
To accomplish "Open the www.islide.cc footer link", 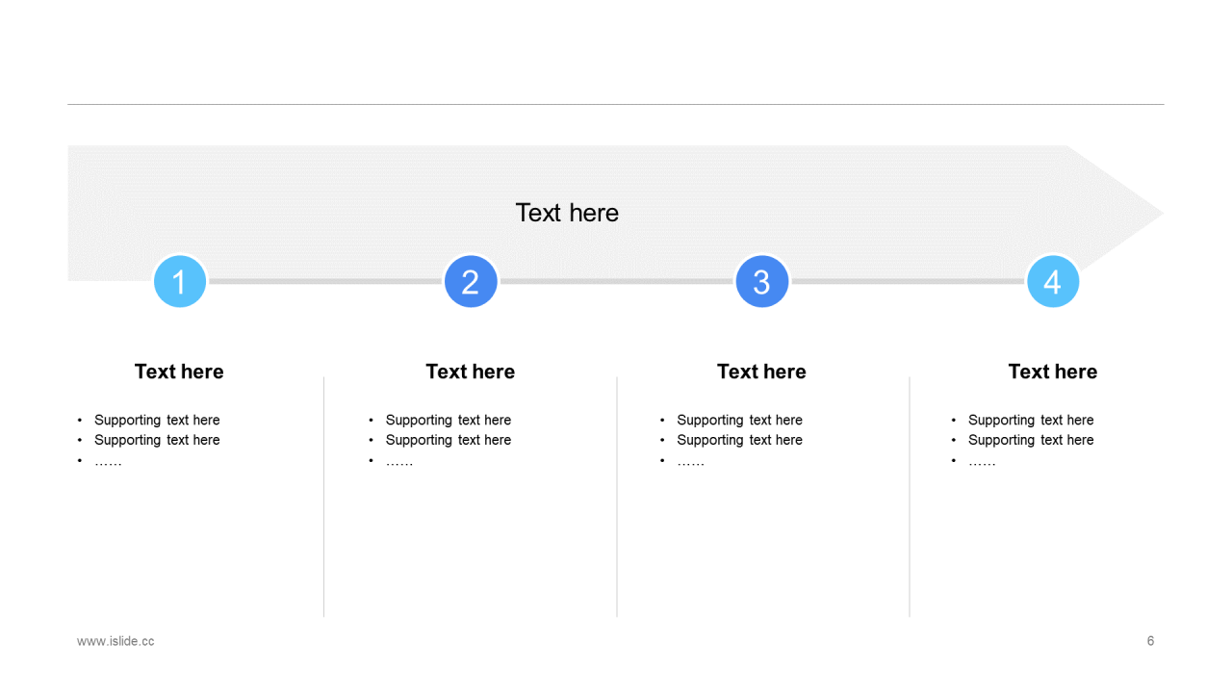I will 115,641.
